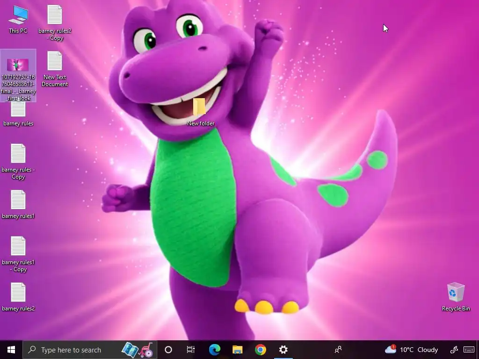Open weather widget showing 10°C Cloudy
Viewport: 479px width, 359px height.
pyautogui.click(x=412, y=350)
